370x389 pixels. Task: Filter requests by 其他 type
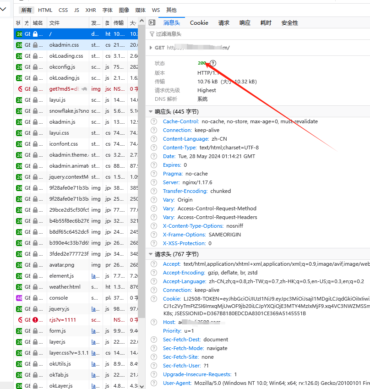(171, 10)
